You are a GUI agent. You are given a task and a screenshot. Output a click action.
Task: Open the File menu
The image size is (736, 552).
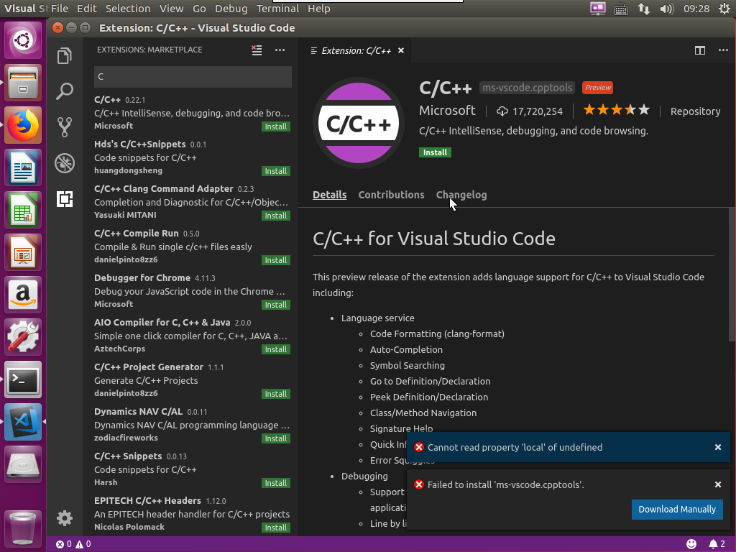[60, 9]
